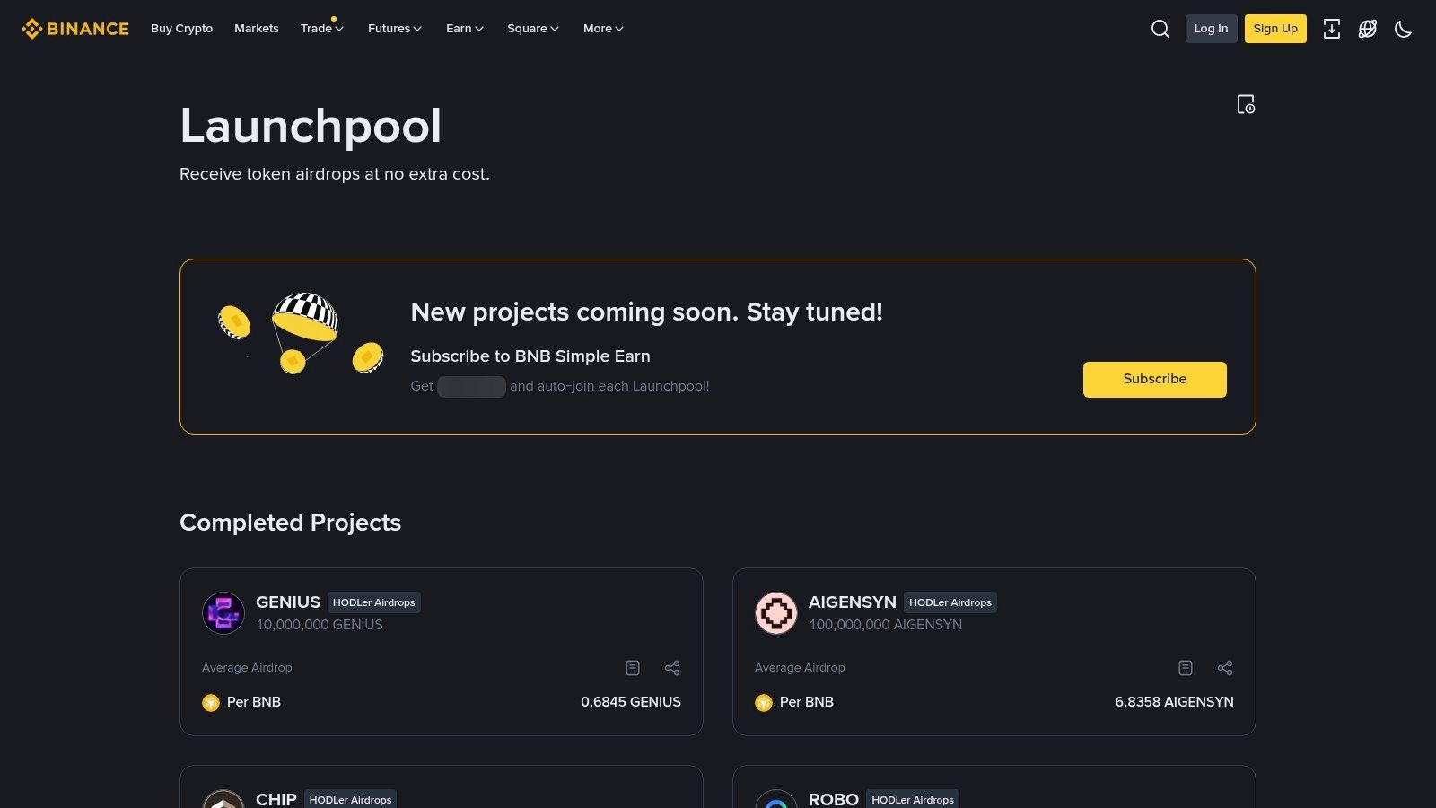1436x808 pixels.
Task: Toggle dark mode moon icon
Action: coord(1404,29)
